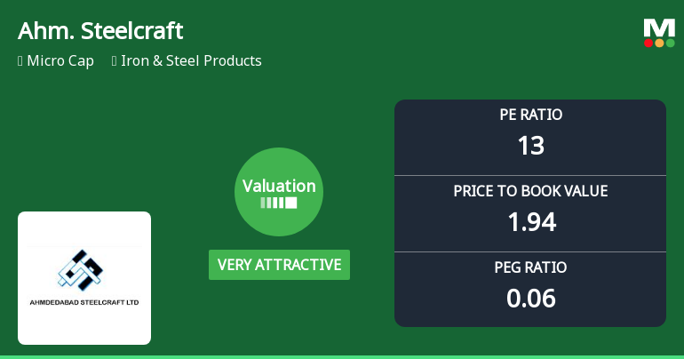Click the green dot below M logo

click(x=670, y=43)
